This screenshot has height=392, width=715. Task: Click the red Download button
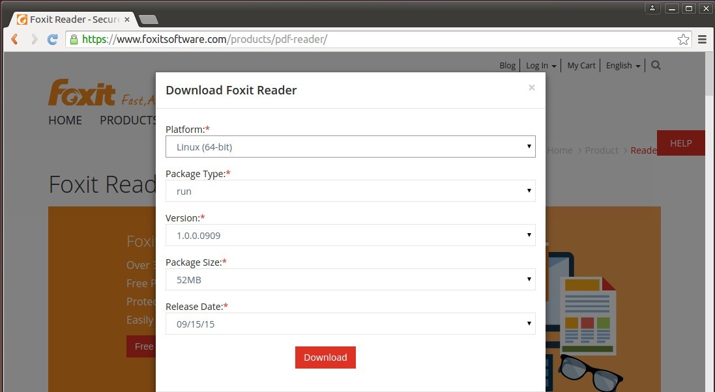click(325, 357)
